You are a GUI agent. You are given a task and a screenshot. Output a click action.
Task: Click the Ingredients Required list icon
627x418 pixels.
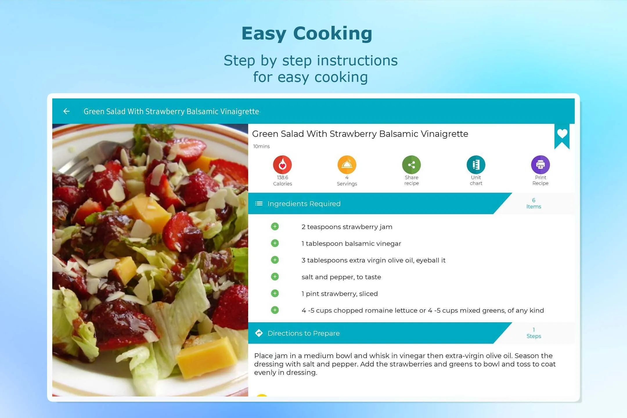(x=259, y=203)
